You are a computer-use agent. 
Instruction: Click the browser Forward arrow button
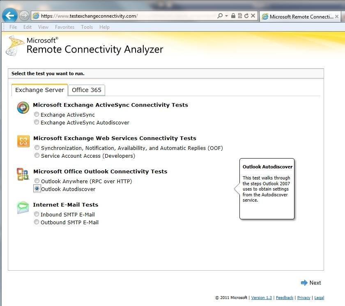click(24, 16)
